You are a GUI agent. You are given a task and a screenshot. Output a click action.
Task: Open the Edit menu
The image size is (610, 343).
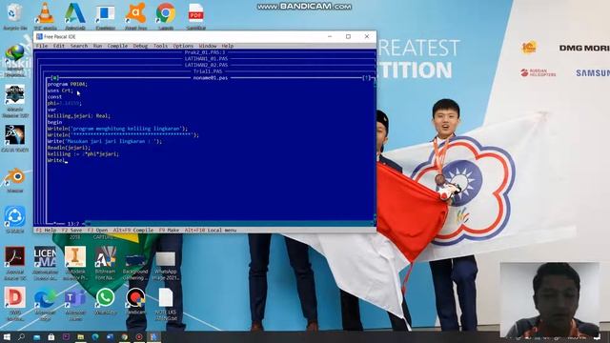(59, 46)
